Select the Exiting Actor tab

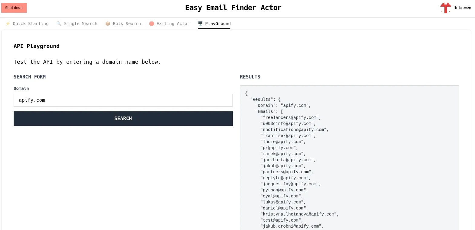tap(173, 24)
